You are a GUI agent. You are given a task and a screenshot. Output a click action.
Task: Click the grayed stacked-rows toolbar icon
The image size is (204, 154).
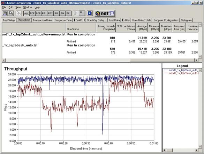pos(76,13)
